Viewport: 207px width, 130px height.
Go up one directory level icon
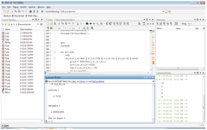pos(170,11)
